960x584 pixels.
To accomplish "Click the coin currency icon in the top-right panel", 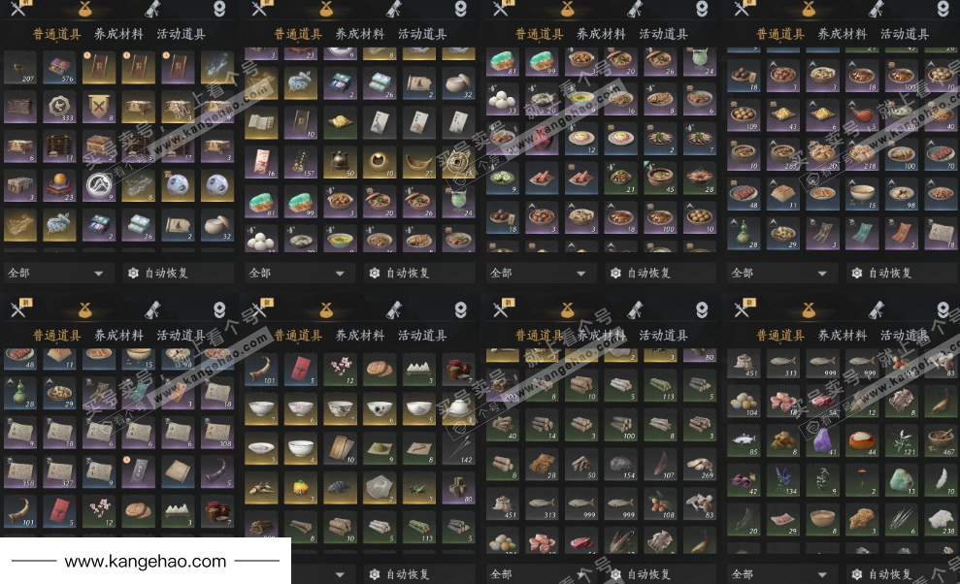I will pos(943,9).
